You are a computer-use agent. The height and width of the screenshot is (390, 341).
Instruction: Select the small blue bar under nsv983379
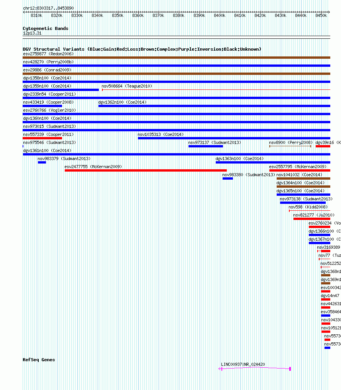pos(42,162)
